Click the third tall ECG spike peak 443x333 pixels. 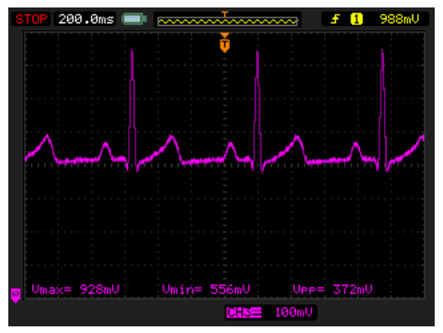click(x=382, y=51)
